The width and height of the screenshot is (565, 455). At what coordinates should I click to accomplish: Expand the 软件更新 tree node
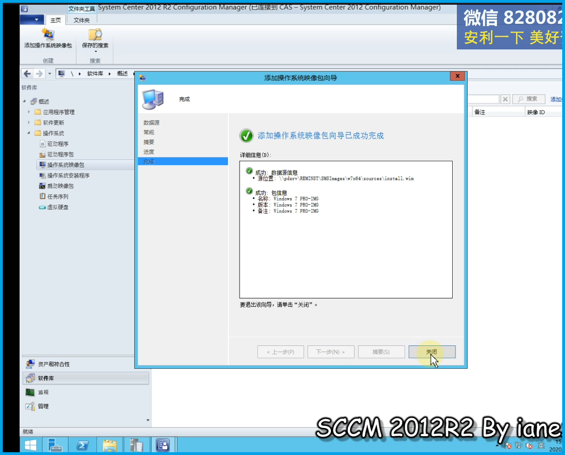point(29,123)
